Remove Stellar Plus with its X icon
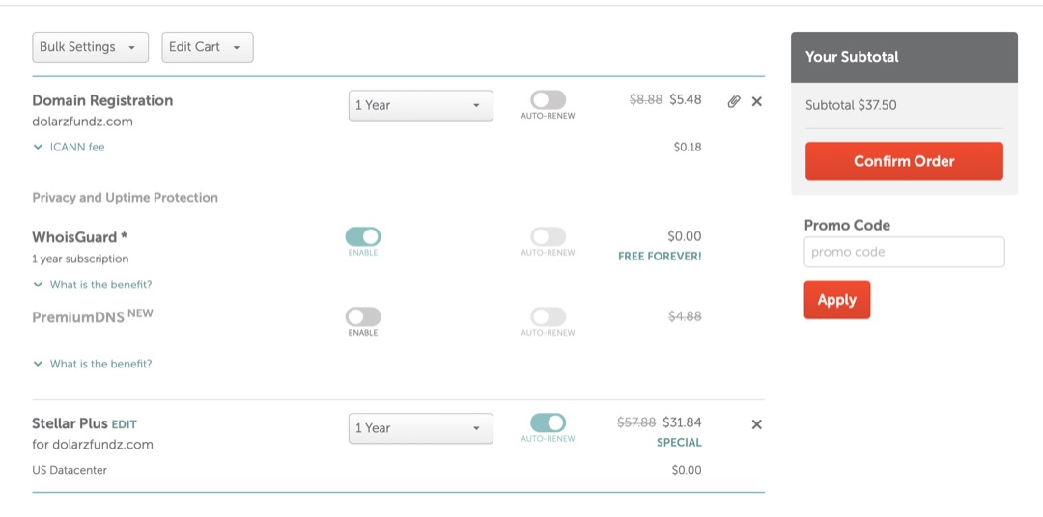The width and height of the screenshot is (1043, 517). [x=756, y=424]
